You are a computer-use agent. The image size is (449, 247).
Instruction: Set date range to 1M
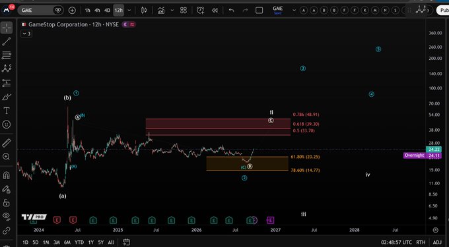point(46,242)
